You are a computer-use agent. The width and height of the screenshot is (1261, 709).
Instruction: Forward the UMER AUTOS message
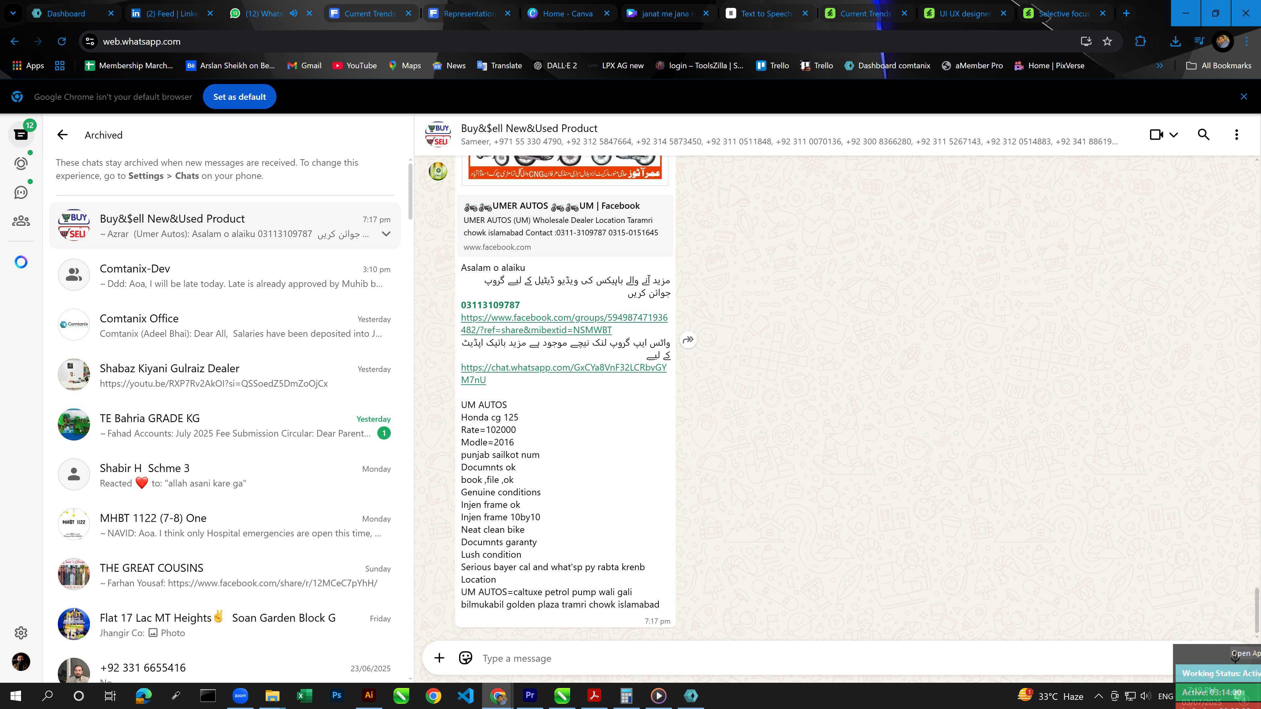point(688,340)
